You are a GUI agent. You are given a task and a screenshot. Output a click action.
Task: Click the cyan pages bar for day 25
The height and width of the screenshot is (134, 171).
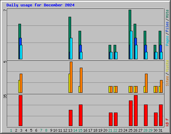[x=131, y=45]
